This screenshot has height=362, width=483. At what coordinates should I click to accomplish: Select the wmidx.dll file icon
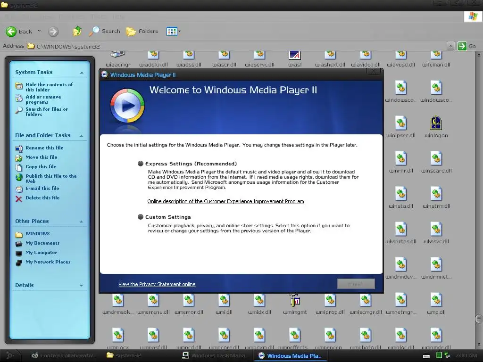[259, 300]
